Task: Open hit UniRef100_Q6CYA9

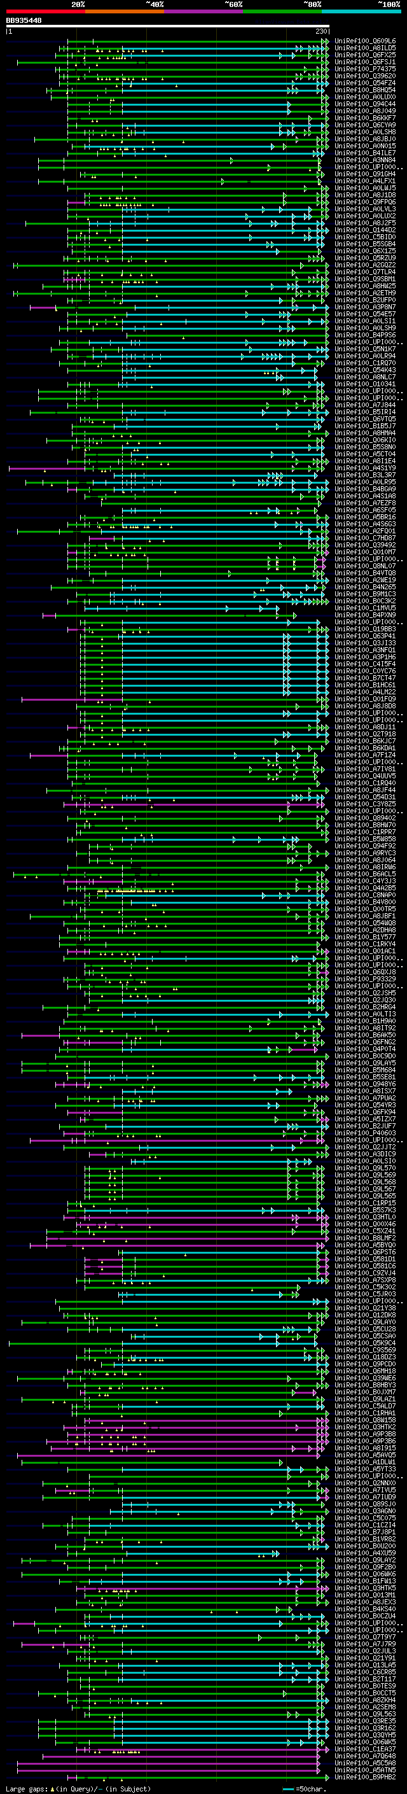Action: pyautogui.click(x=365, y=125)
